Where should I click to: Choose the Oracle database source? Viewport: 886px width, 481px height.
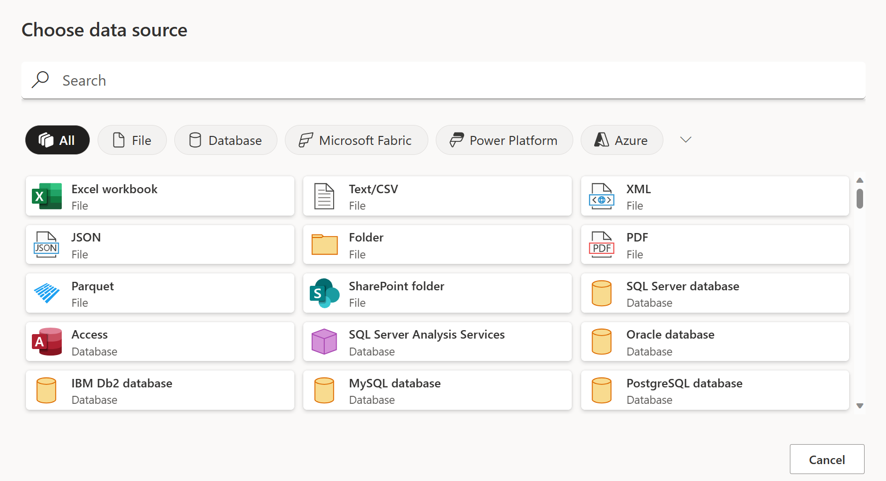[715, 342]
